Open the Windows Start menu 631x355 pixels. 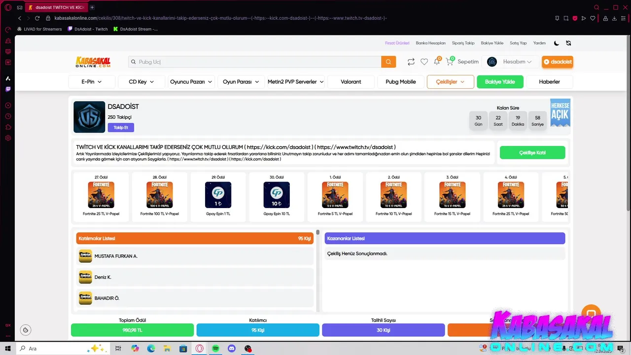[x=8, y=349]
